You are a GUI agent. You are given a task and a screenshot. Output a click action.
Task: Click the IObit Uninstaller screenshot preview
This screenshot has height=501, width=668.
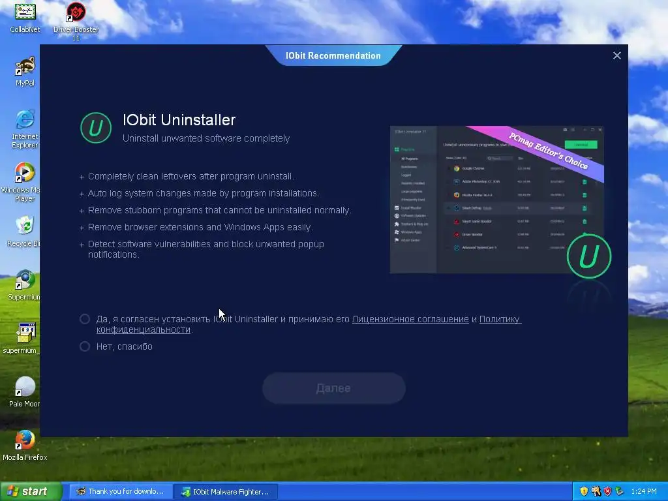[496, 200]
